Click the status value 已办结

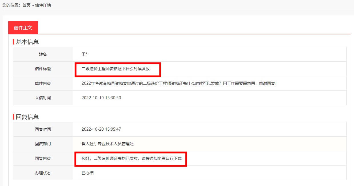87,173
